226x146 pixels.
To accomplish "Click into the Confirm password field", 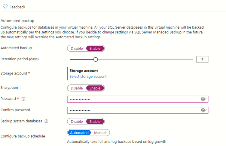I will (x=138, y=110).
